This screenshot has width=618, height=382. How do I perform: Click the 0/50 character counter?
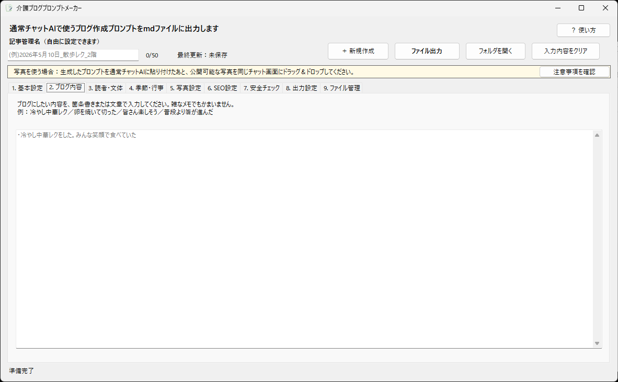point(152,55)
